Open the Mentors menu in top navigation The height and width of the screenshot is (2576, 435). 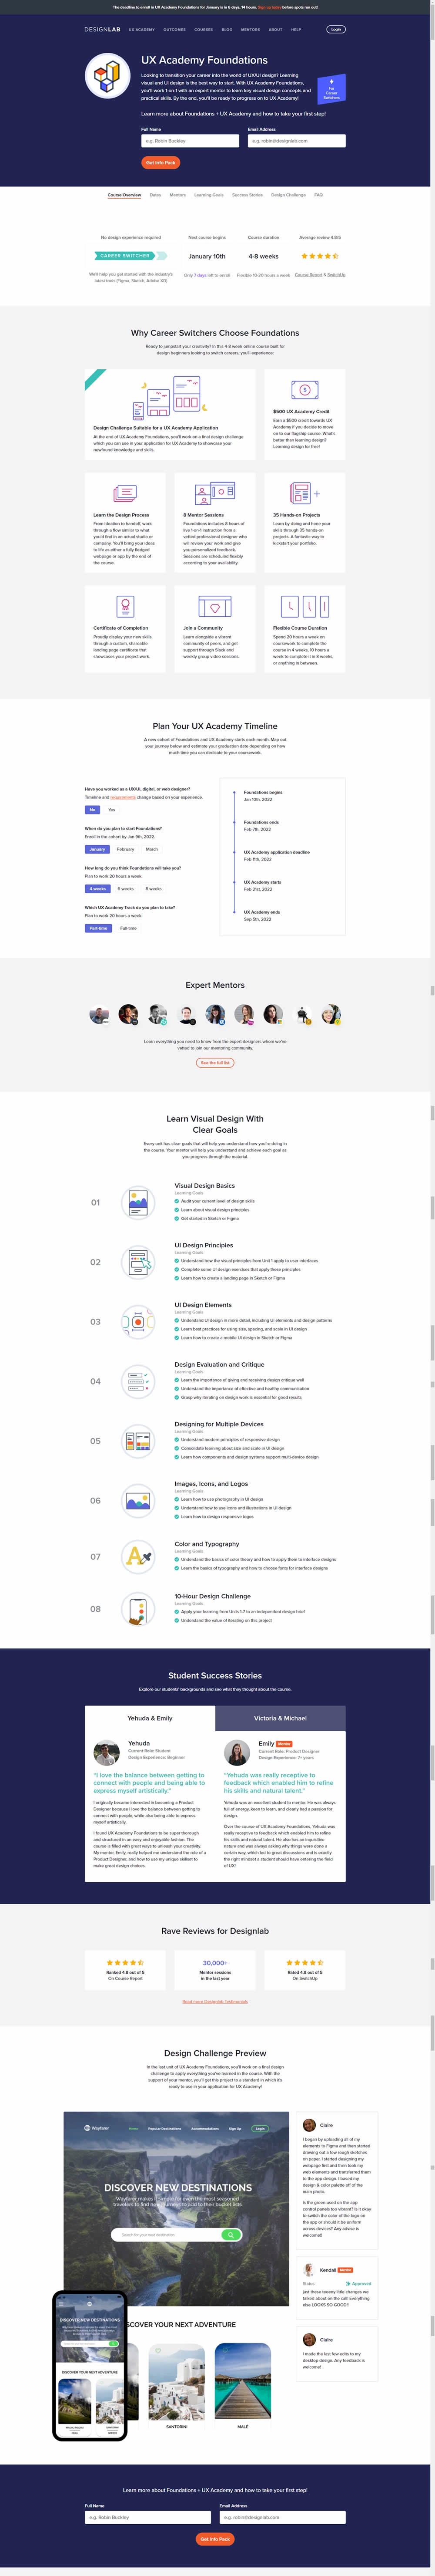pyautogui.click(x=251, y=29)
